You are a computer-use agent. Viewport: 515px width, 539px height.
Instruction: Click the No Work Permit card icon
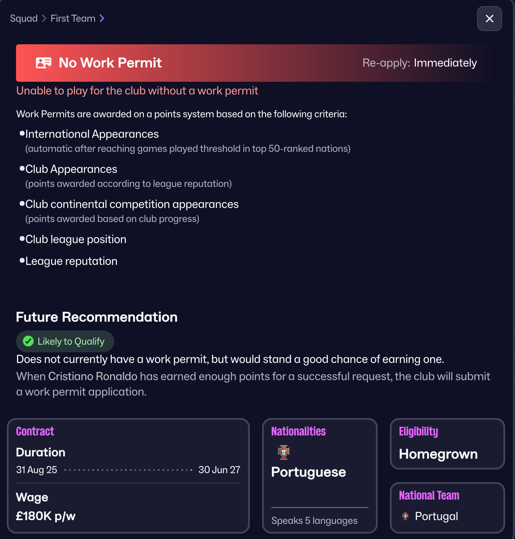pos(44,63)
